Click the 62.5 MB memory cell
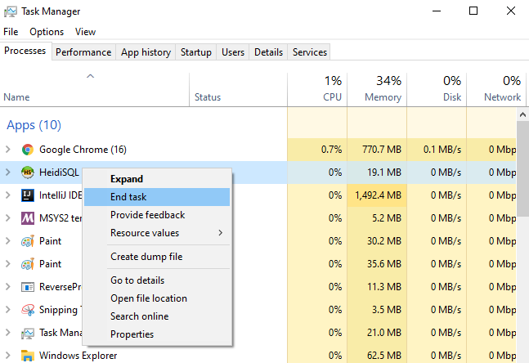This screenshot has height=363, width=529. (x=377, y=356)
